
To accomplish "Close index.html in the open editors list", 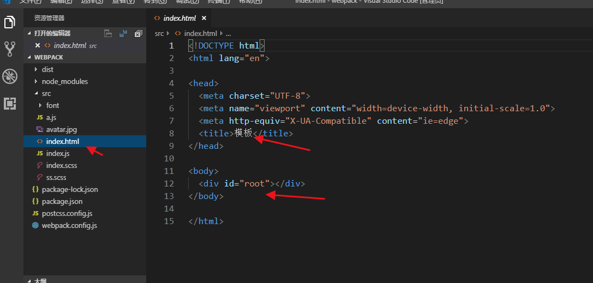I will 38,45.
